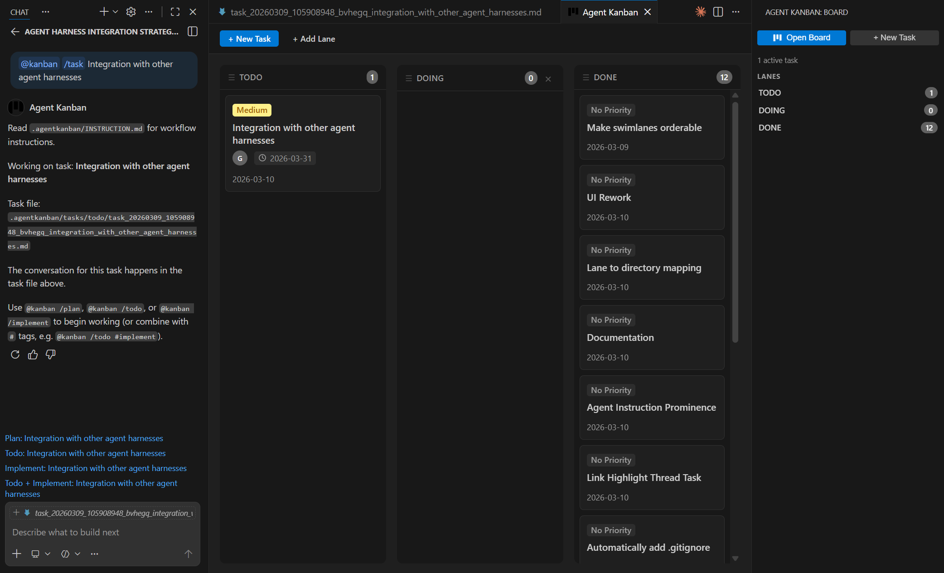
Task: Close the Agent Kanban tab
Action: (x=648, y=12)
